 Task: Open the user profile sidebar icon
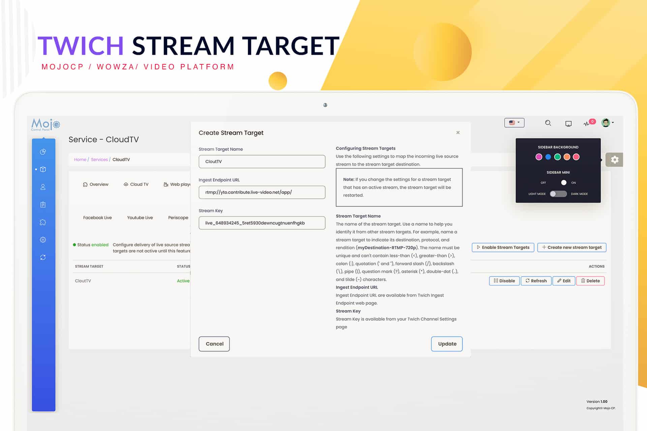(x=43, y=187)
